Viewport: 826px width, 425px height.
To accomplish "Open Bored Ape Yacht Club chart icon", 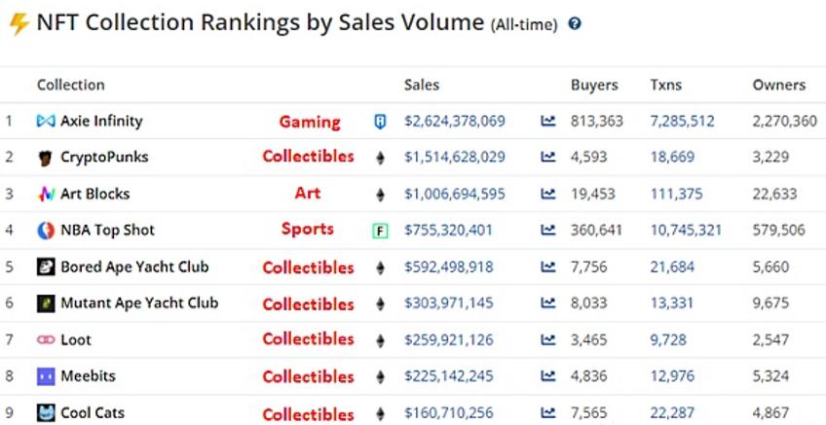I will [x=548, y=267].
